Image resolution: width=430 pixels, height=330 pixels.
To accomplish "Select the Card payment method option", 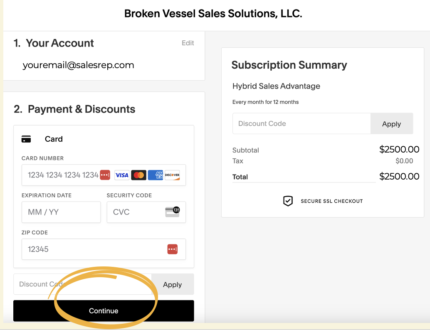I will tap(54, 139).
